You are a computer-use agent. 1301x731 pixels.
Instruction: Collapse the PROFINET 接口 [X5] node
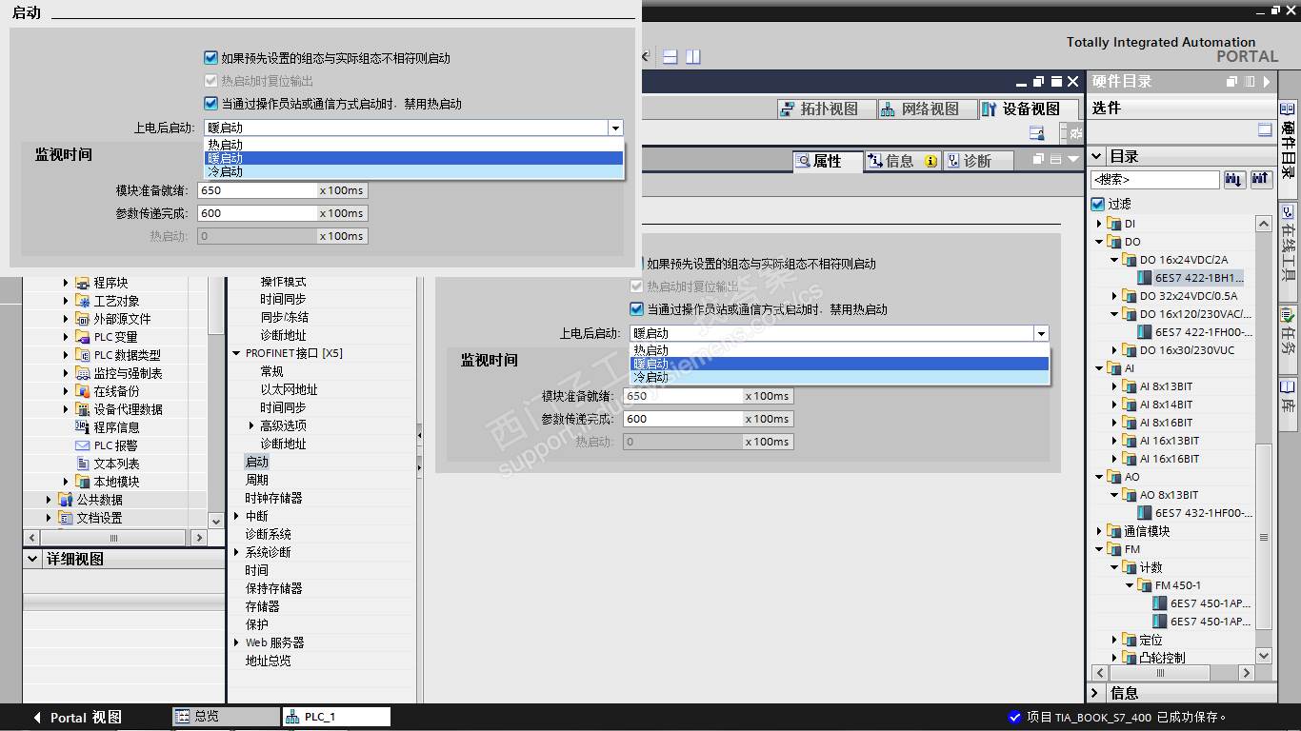pos(237,353)
